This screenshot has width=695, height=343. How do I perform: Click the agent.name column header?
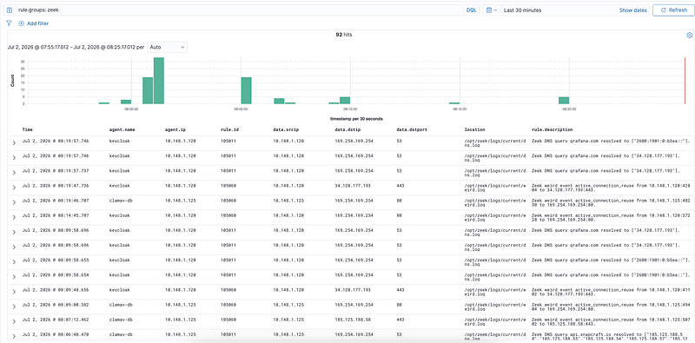tap(122, 130)
